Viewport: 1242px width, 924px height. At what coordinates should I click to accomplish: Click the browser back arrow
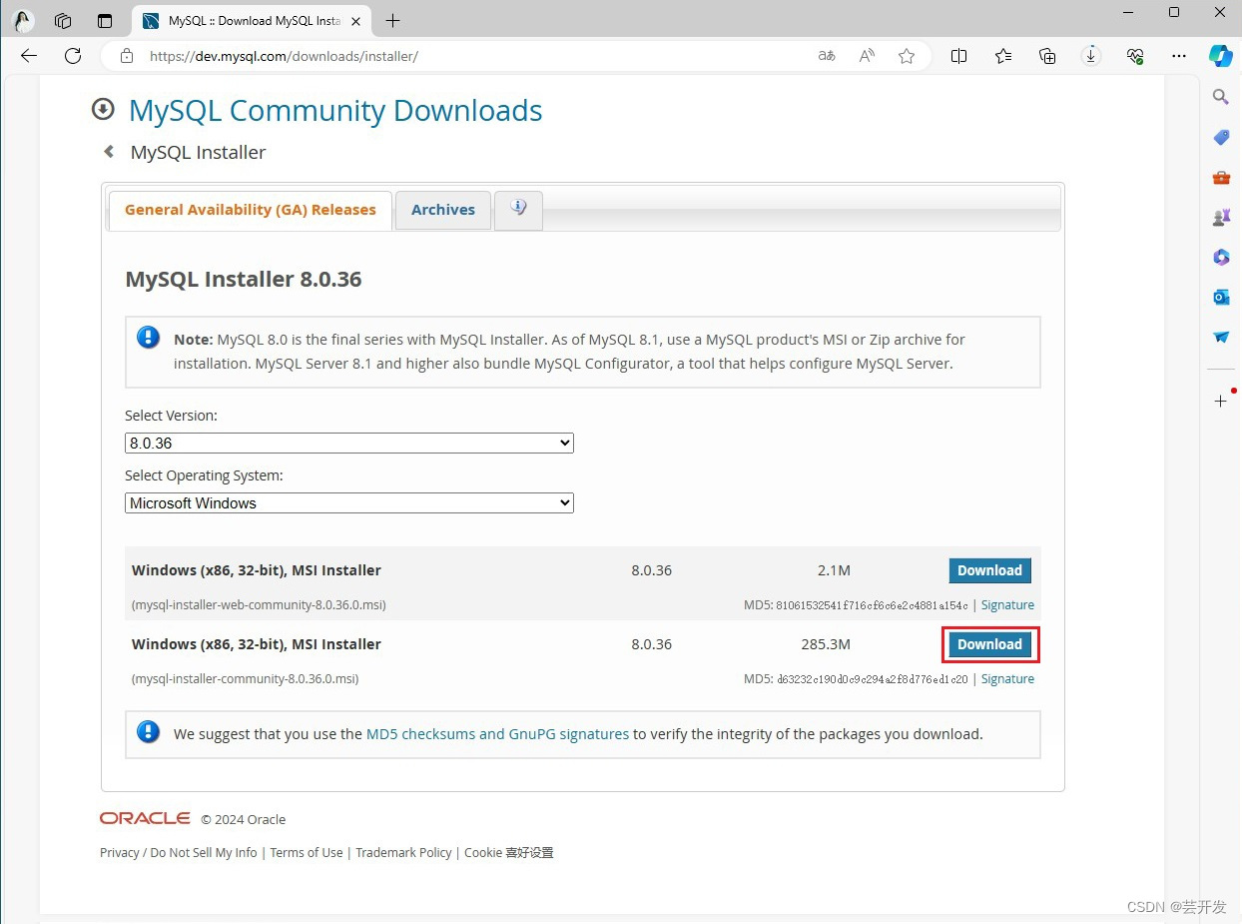(29, 56)
